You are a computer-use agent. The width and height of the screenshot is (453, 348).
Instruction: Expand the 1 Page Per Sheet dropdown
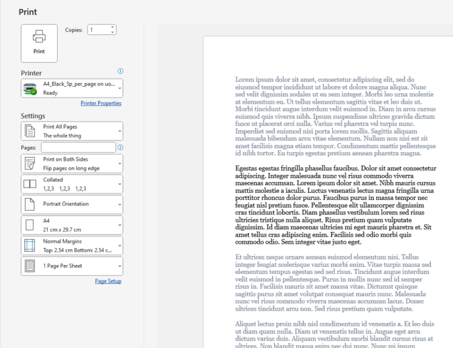point(120,266)
